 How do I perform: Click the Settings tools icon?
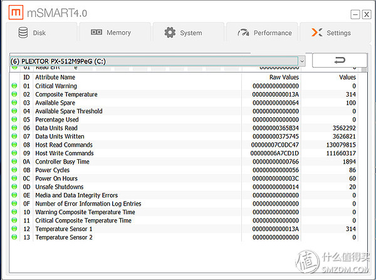coord(317,33)
